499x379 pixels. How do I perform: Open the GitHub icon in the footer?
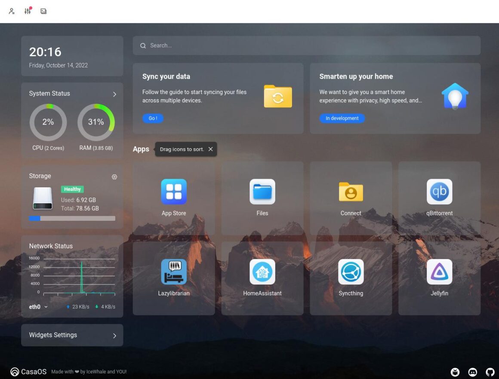pos(490,372)
